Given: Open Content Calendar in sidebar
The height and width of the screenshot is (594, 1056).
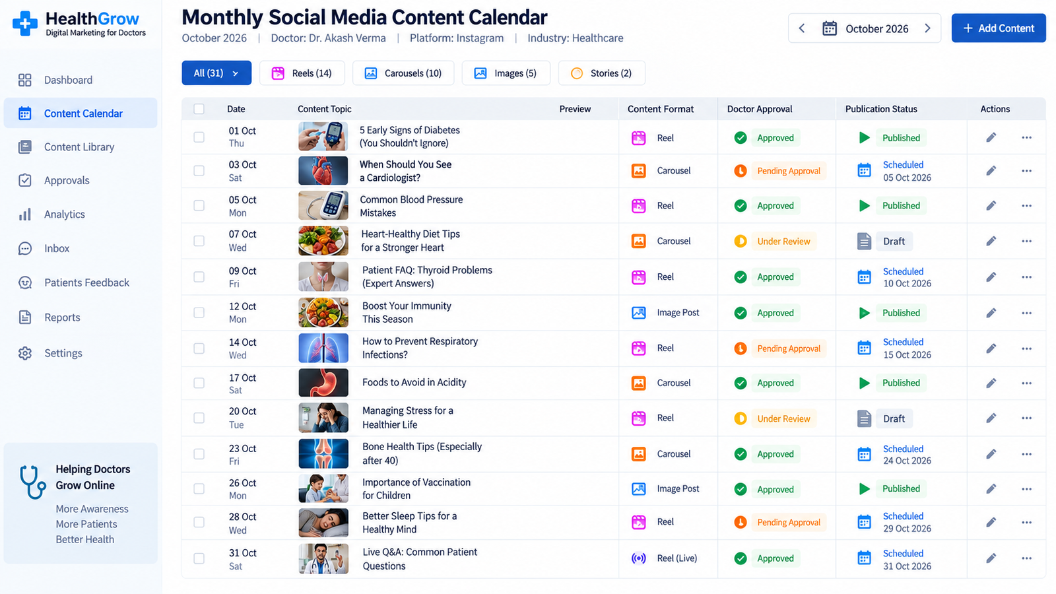Looking at the screenshot, I should 81,114.
